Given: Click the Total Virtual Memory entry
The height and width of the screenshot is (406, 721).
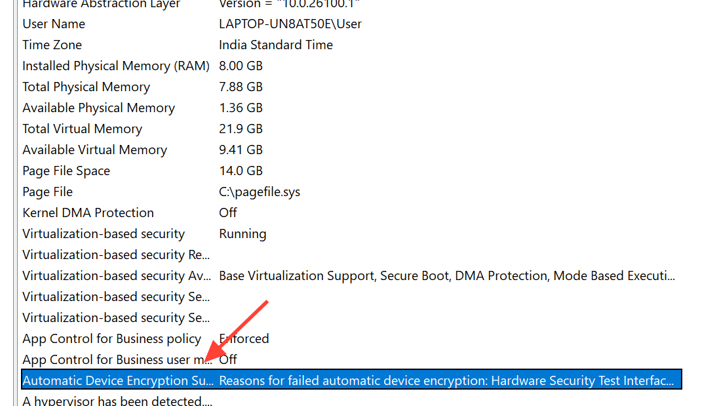Looking at the screenshot, I should (x=82, y=129).
